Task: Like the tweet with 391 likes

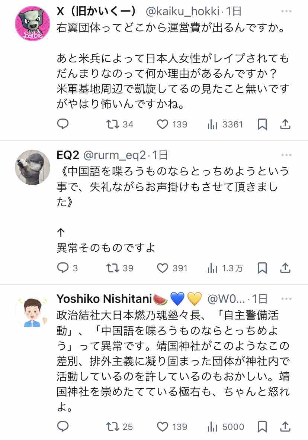Action: (163, 268)
